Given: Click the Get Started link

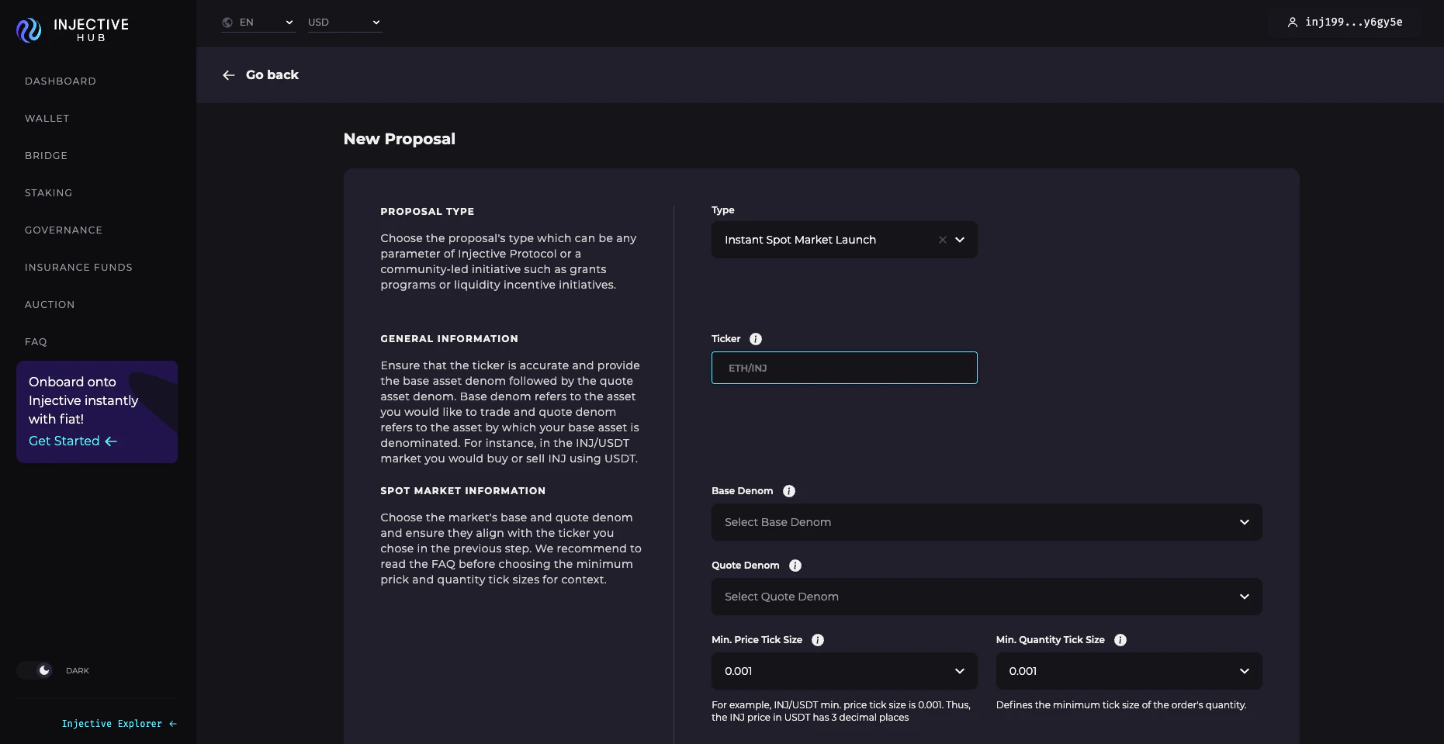Looking at the screenshot, I should coord(73,441).
